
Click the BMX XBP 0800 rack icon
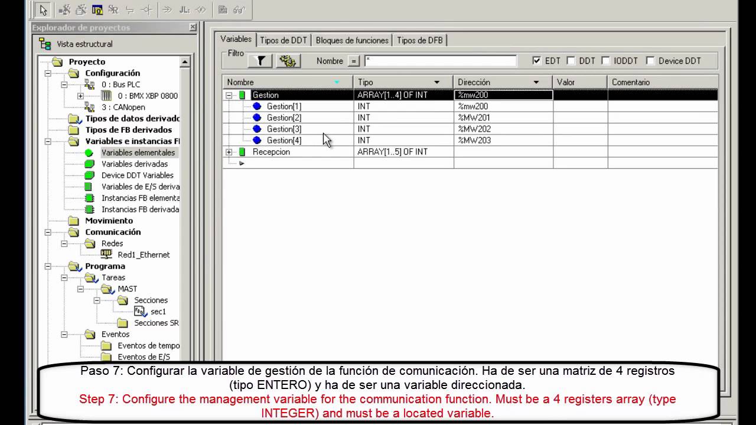click(x=106, y=96)
